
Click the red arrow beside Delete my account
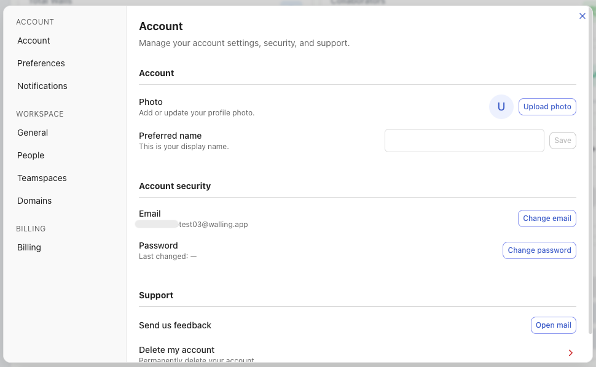[570, 353]
